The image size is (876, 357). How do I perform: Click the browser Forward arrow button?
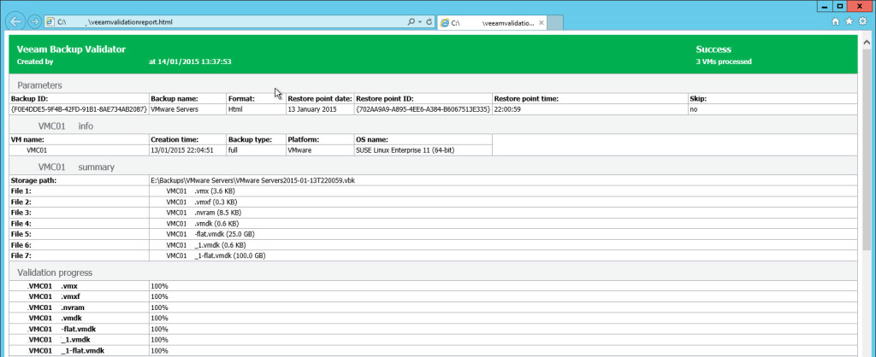click(x=34, y=21)
